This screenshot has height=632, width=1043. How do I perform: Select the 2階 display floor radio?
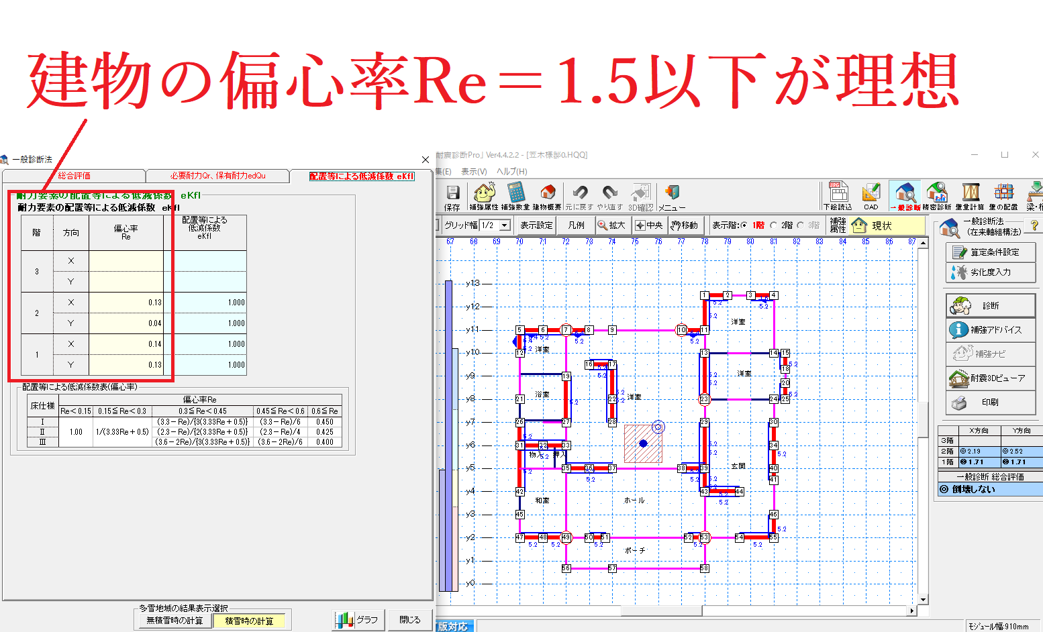773,225
